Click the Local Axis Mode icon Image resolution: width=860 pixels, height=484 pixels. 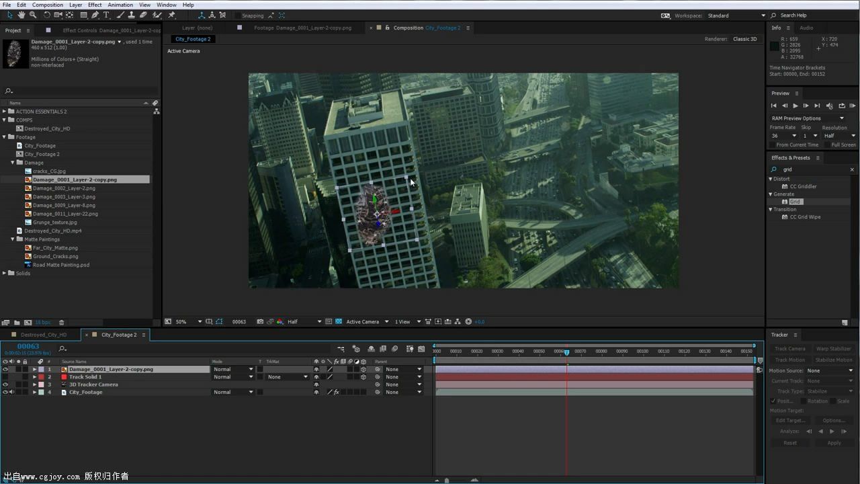pyautogui.click(x=201, y=15)
